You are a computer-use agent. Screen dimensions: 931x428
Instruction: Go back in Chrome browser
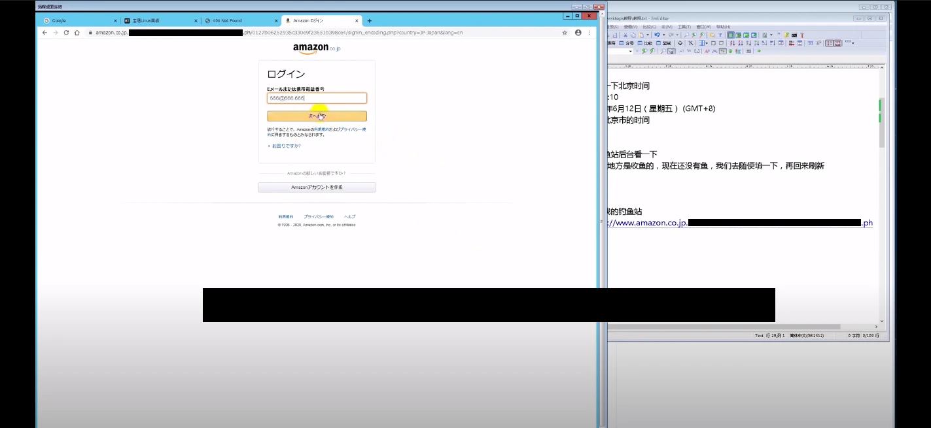click(44, 32)
